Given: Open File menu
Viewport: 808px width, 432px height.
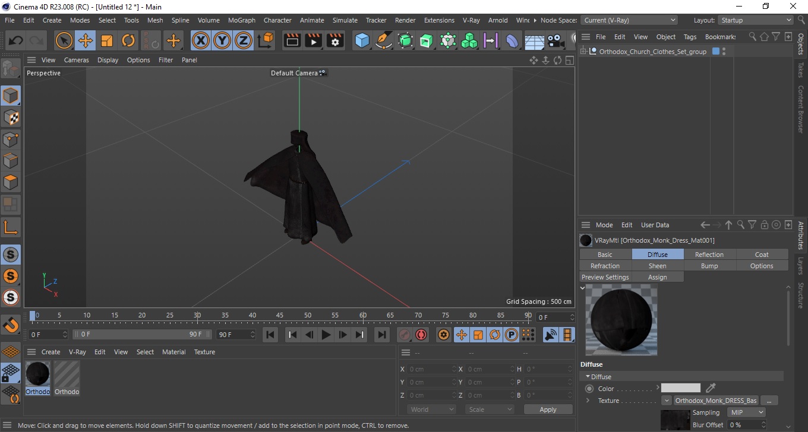Looking at the screenshot, I should [x=10, y=20].
